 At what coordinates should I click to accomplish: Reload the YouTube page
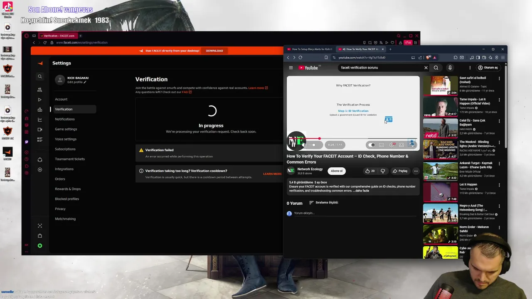point(300,58)
